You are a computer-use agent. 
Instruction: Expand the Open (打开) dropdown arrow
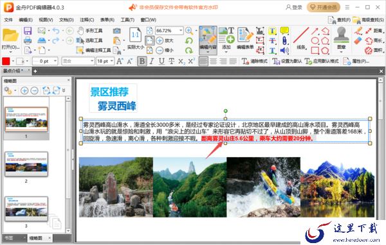tap(10, 52)
